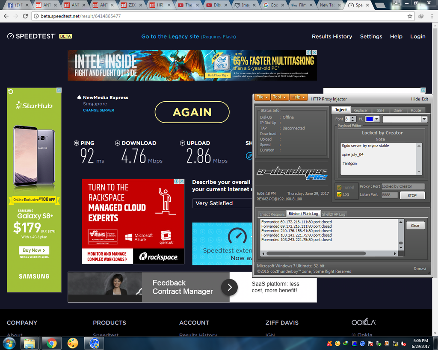Close the Intel banner ad
This screenshot has height=350, width=438.
click(x=314, y=53)
